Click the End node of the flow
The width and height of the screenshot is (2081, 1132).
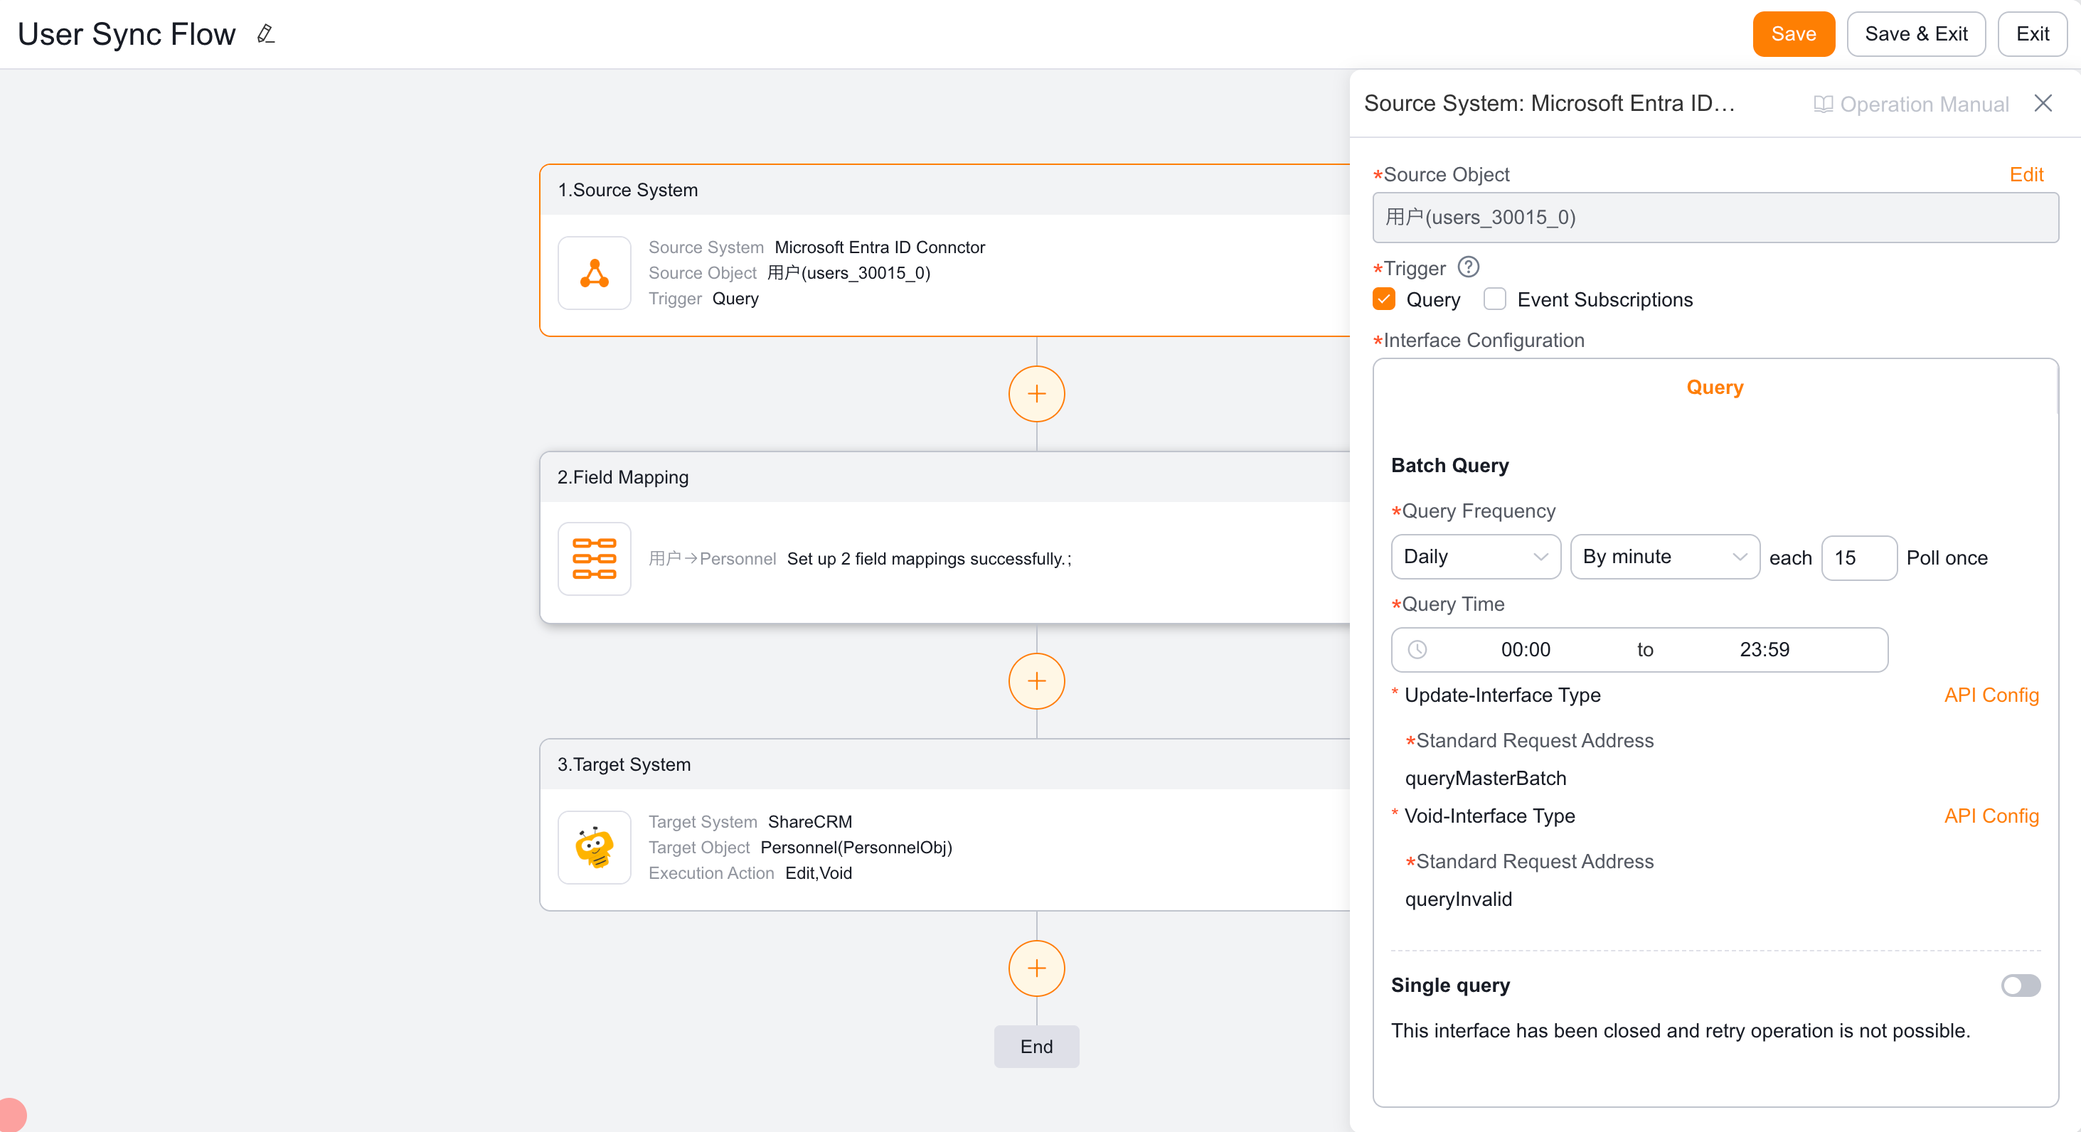[x=1036, y=1047]
